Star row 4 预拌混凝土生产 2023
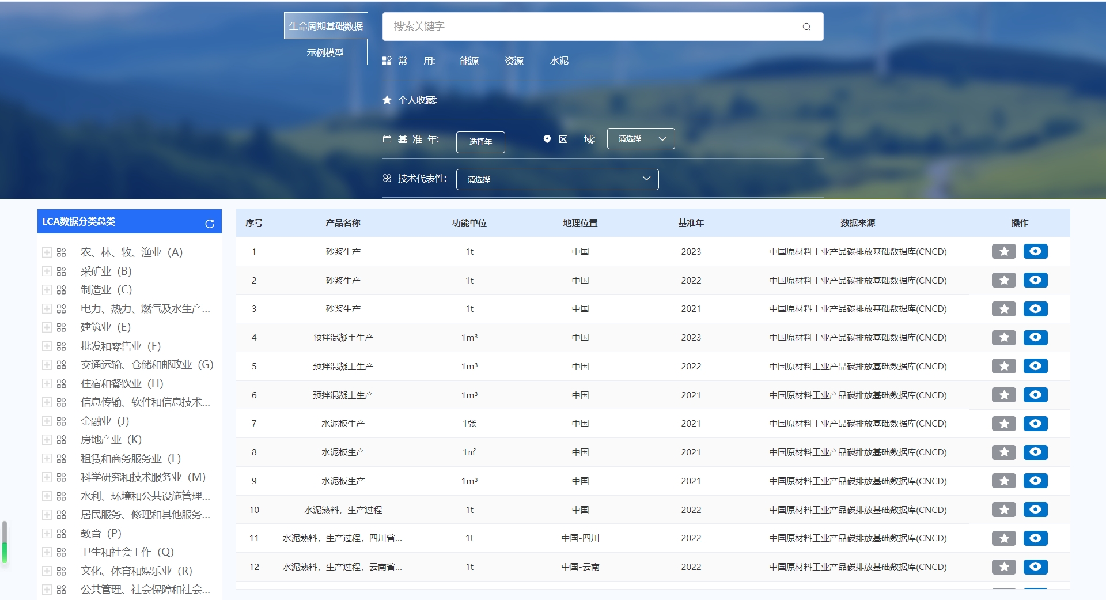The image size is (1106, 600). click(x=1004, y=337)
